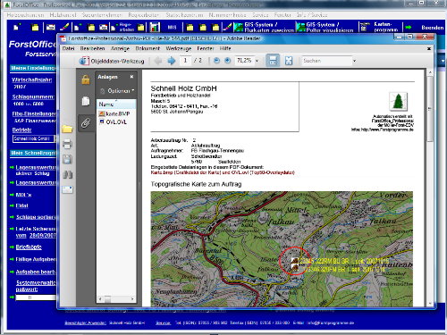Click the Beenden button

pyautogui.click(x=433, y=28)
